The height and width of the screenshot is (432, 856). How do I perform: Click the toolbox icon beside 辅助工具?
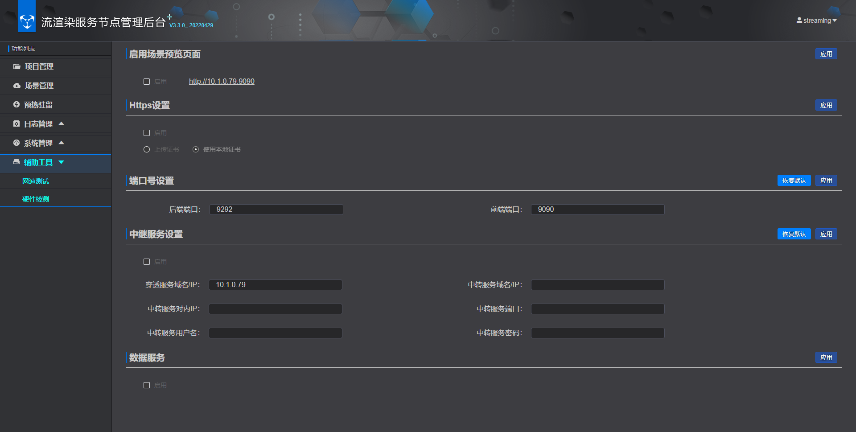click(x=16, y=162)
